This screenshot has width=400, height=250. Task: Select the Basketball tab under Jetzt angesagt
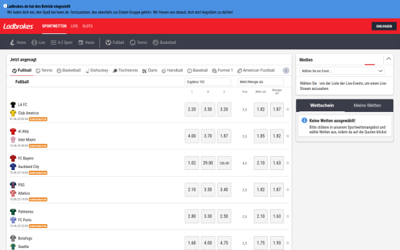[x=69, y=71]
